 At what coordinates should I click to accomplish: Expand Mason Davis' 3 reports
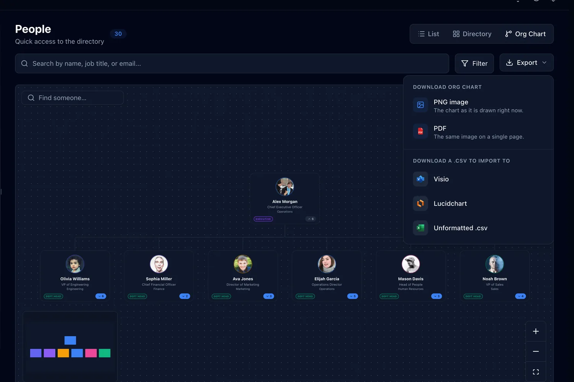(437, 296)
